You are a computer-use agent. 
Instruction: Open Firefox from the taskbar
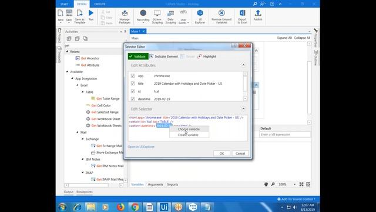point(120,207)
